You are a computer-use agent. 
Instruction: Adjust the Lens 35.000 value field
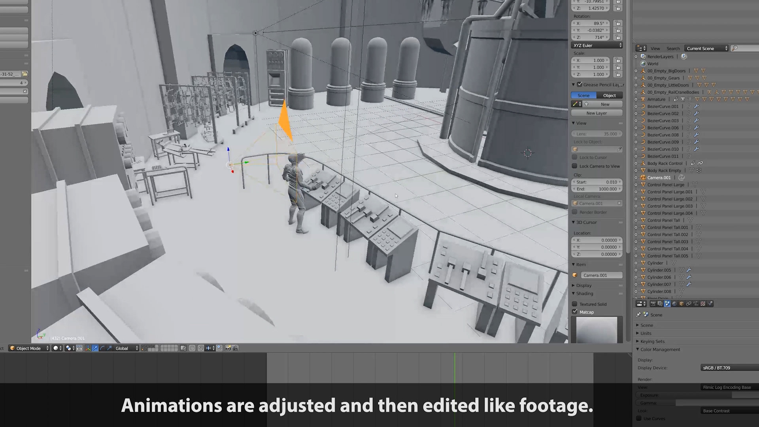(597, 134)
